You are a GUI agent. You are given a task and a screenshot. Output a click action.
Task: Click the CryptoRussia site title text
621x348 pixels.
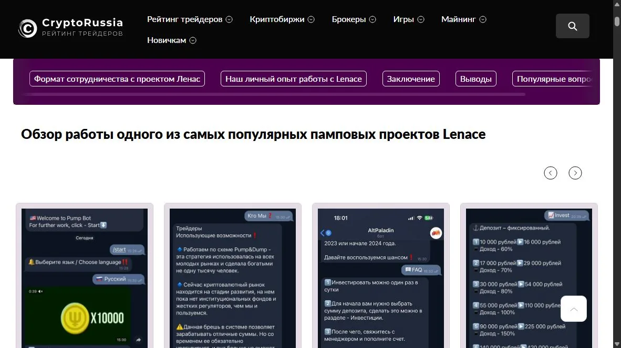point(82,23)
